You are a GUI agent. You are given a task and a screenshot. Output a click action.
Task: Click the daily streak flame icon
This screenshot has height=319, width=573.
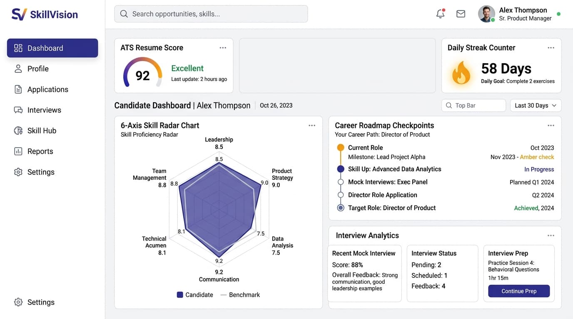tap(461, 73)
